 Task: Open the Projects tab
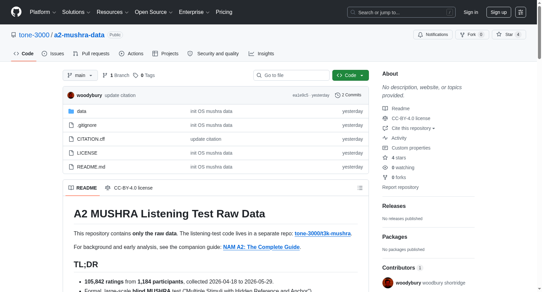165,54
